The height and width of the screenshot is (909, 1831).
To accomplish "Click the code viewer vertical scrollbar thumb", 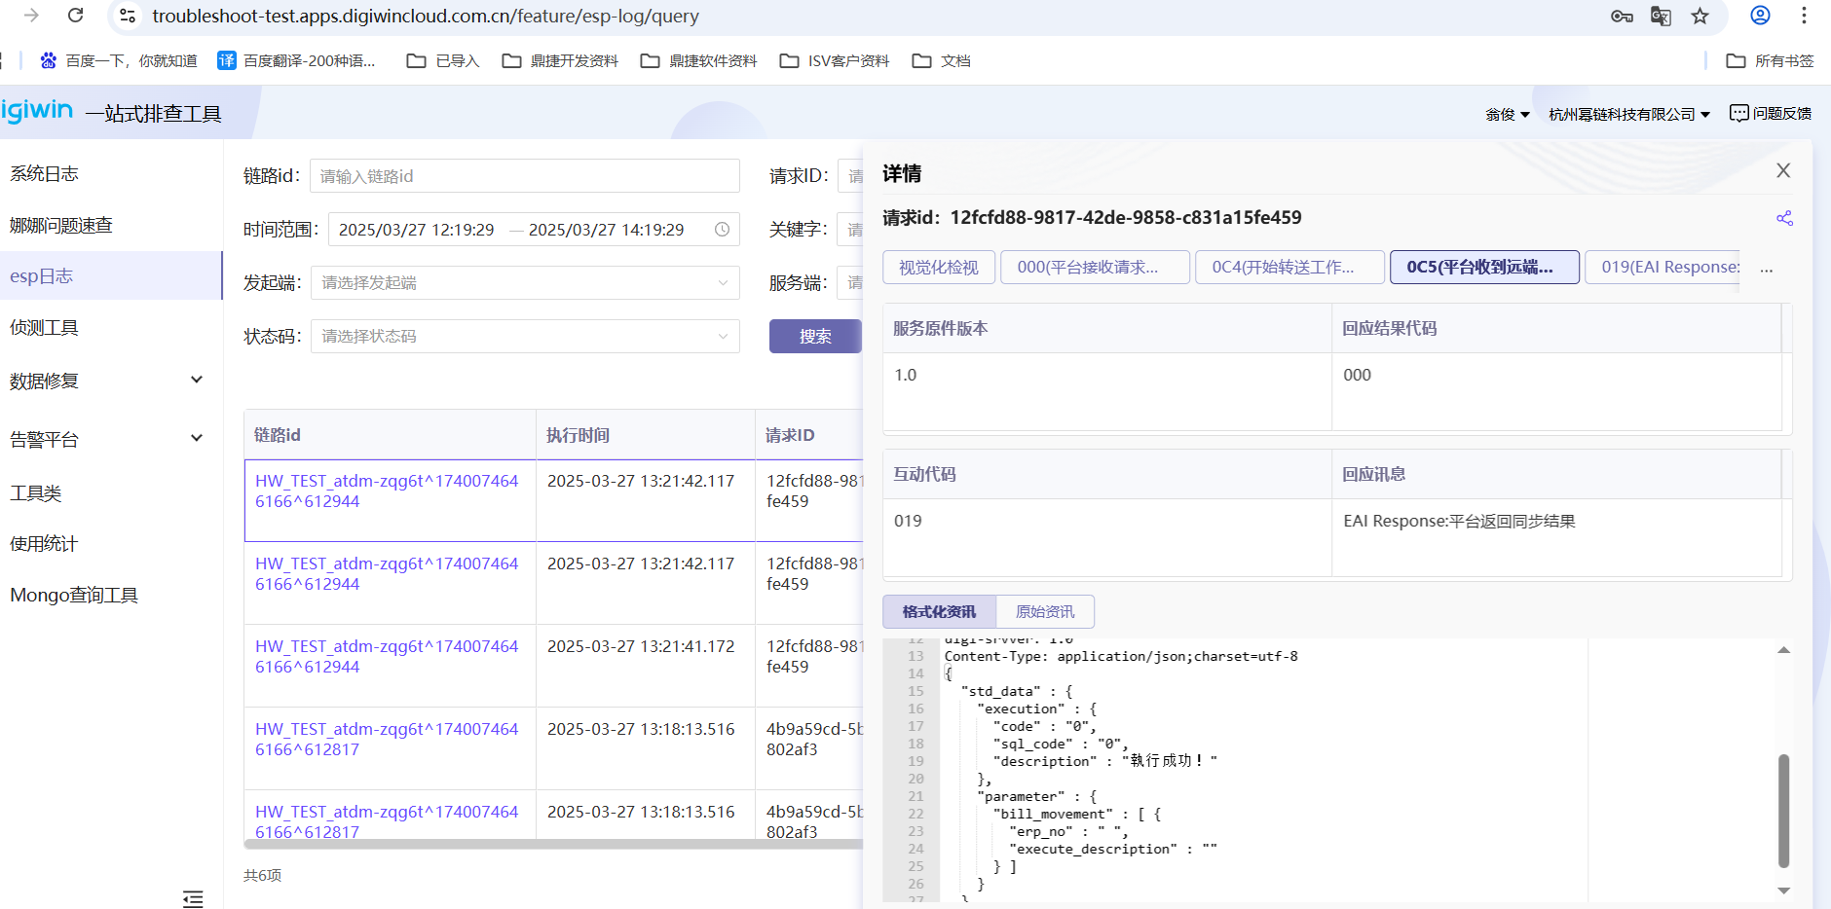I will 1783,810.
